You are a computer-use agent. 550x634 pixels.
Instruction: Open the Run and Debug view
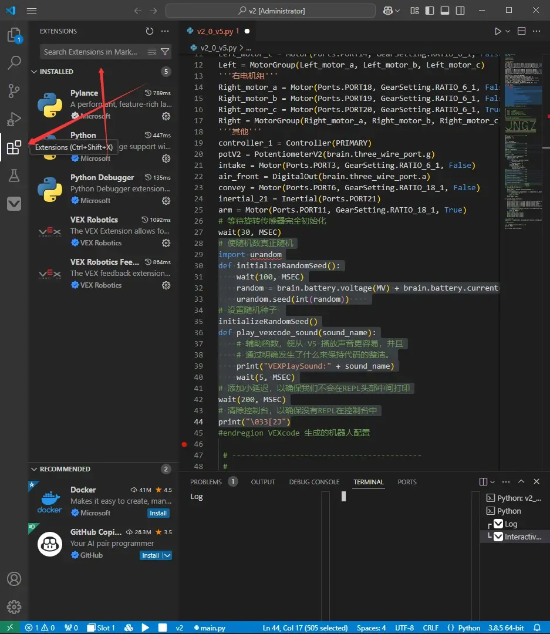pyautogui.click(x=14, y=119)
